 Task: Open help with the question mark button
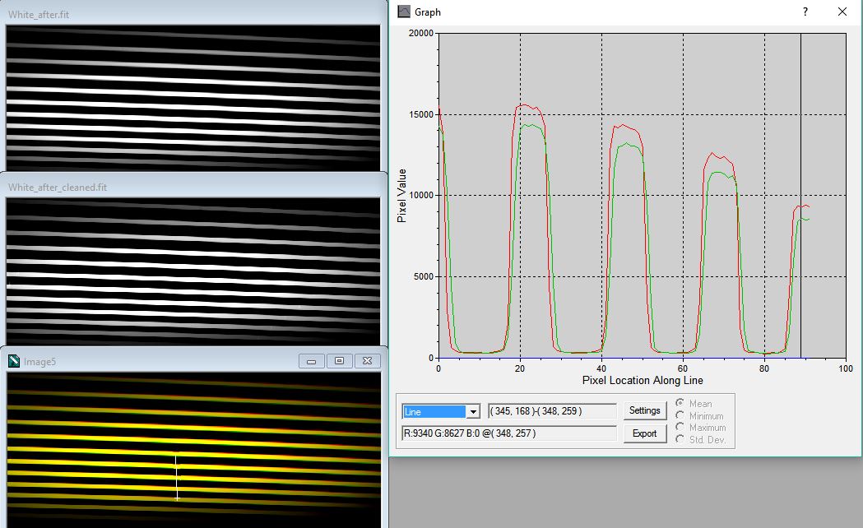805,12
